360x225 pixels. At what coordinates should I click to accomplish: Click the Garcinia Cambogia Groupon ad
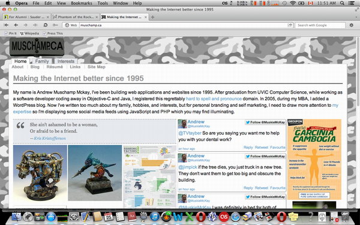314,160
